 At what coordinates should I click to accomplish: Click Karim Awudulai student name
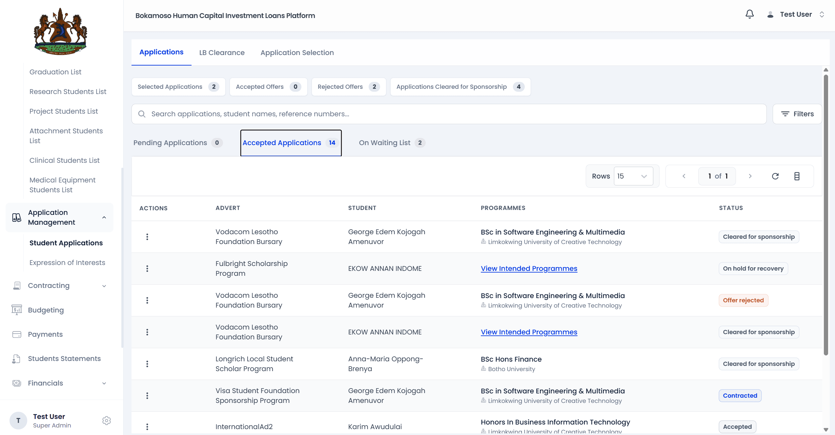tap(375, 427)
